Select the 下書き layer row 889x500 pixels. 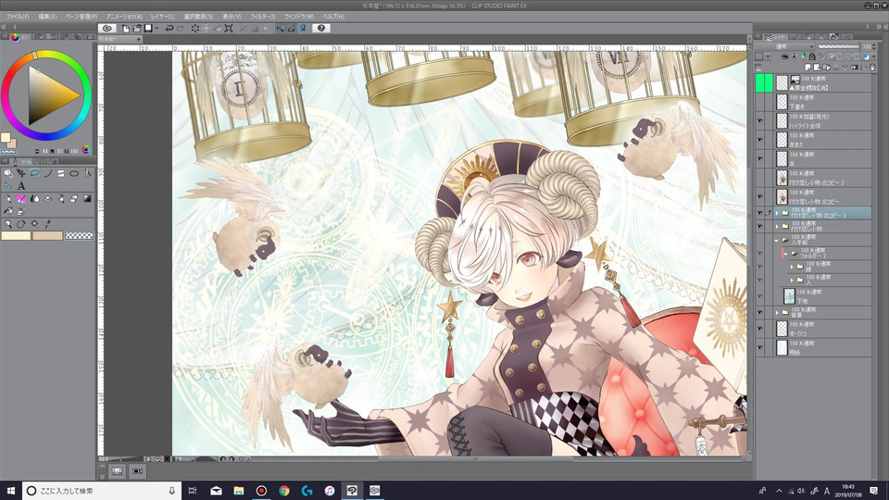point(822,102)
